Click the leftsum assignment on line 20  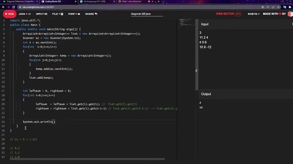point(68,104)
